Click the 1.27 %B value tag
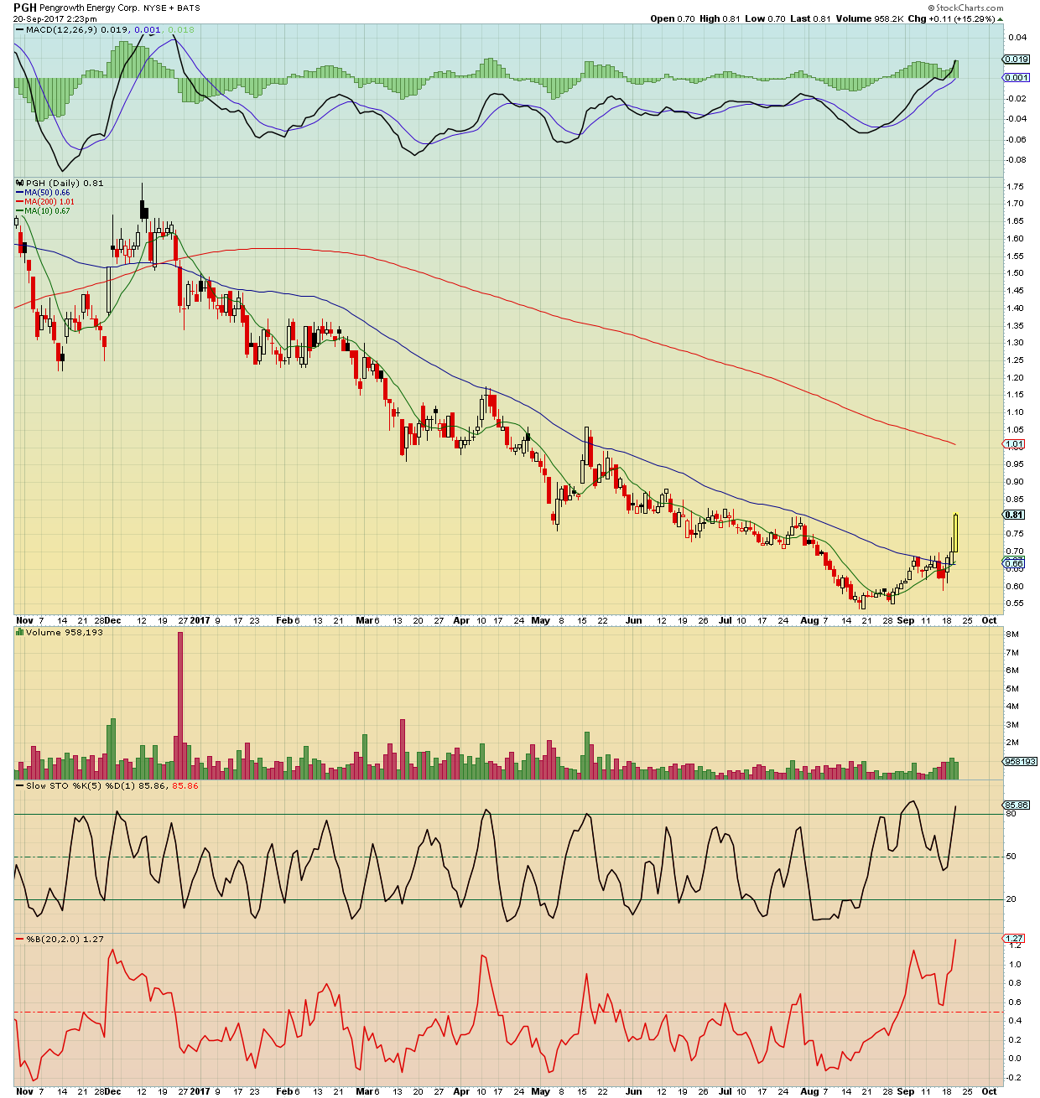Viewport: 1040px width, 1098px height. [1014, 939]
